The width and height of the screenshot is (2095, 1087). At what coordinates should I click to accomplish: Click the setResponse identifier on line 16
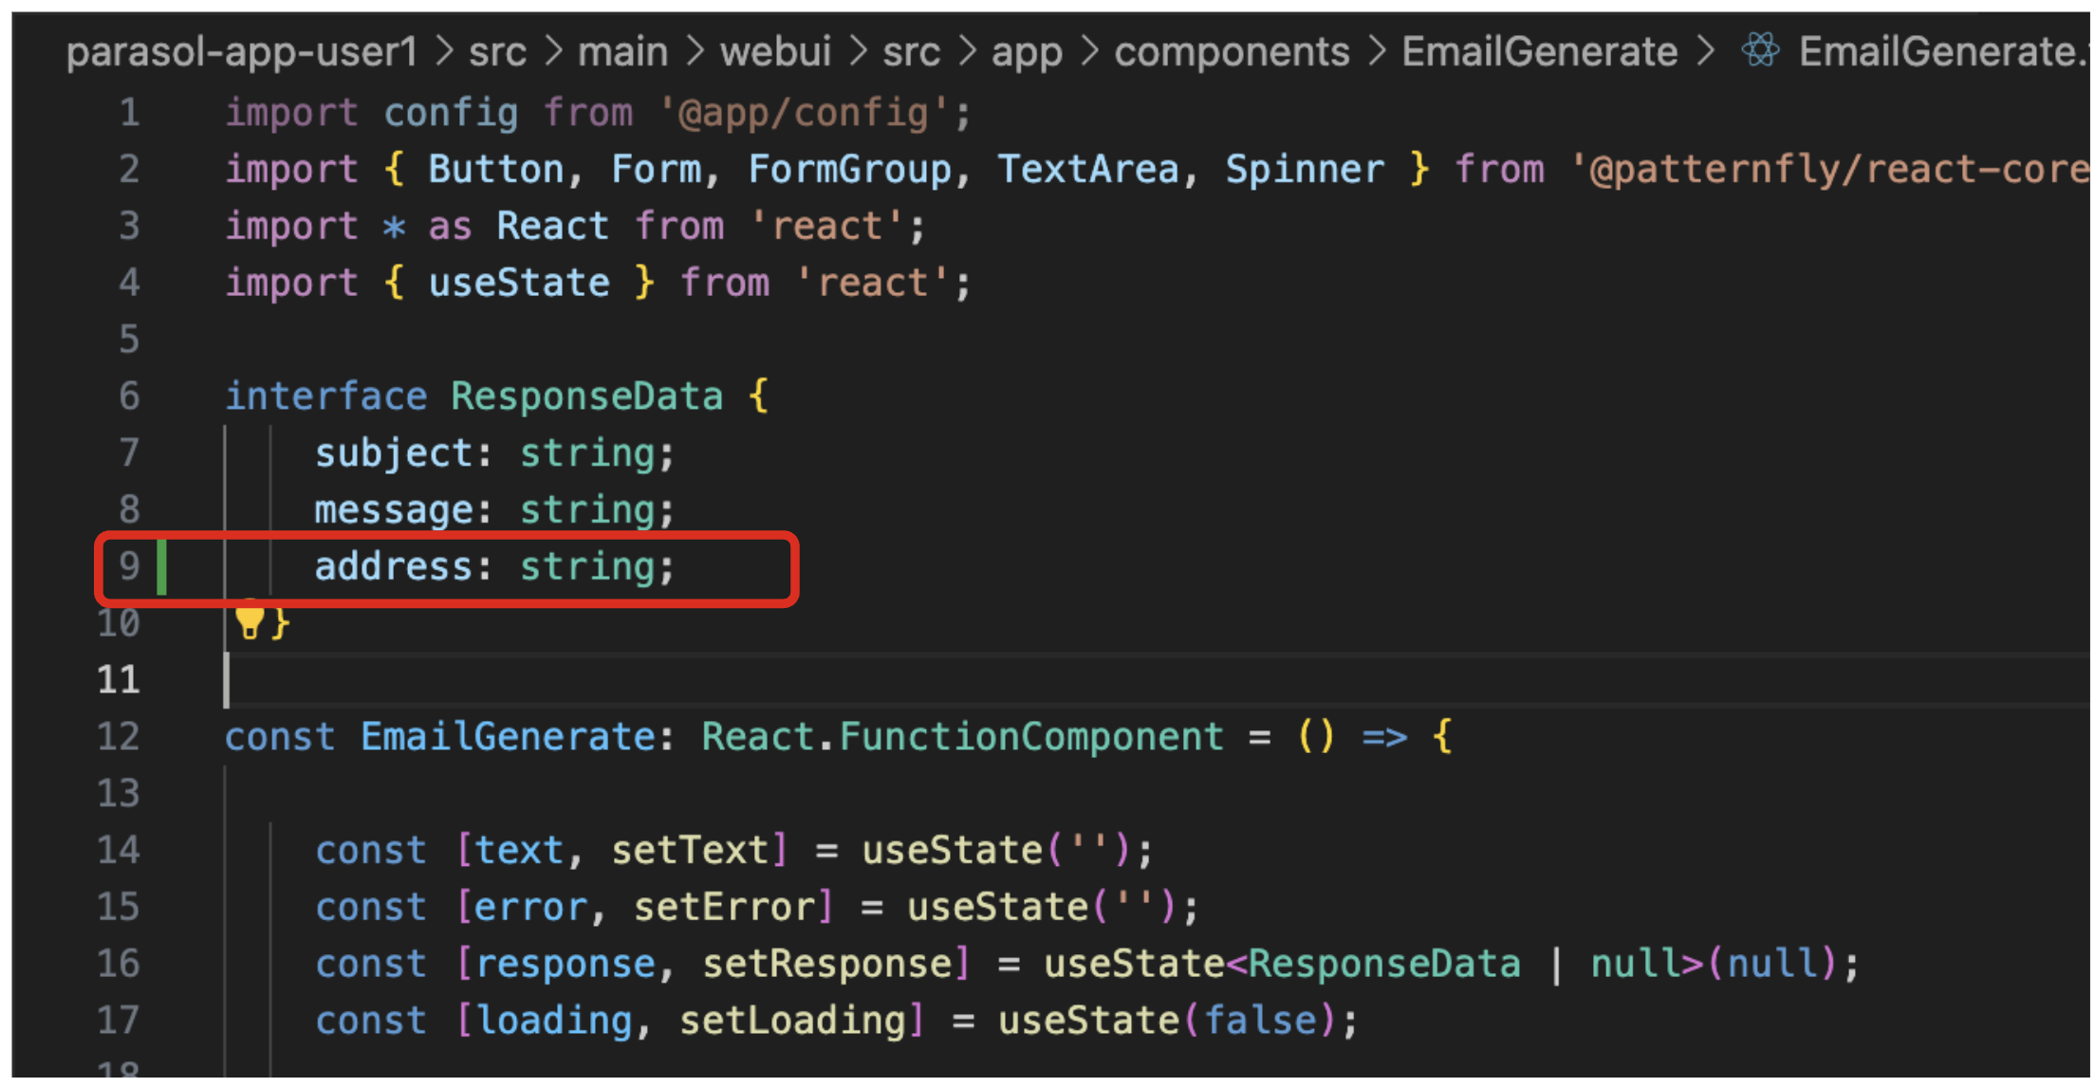pos(827,965)
